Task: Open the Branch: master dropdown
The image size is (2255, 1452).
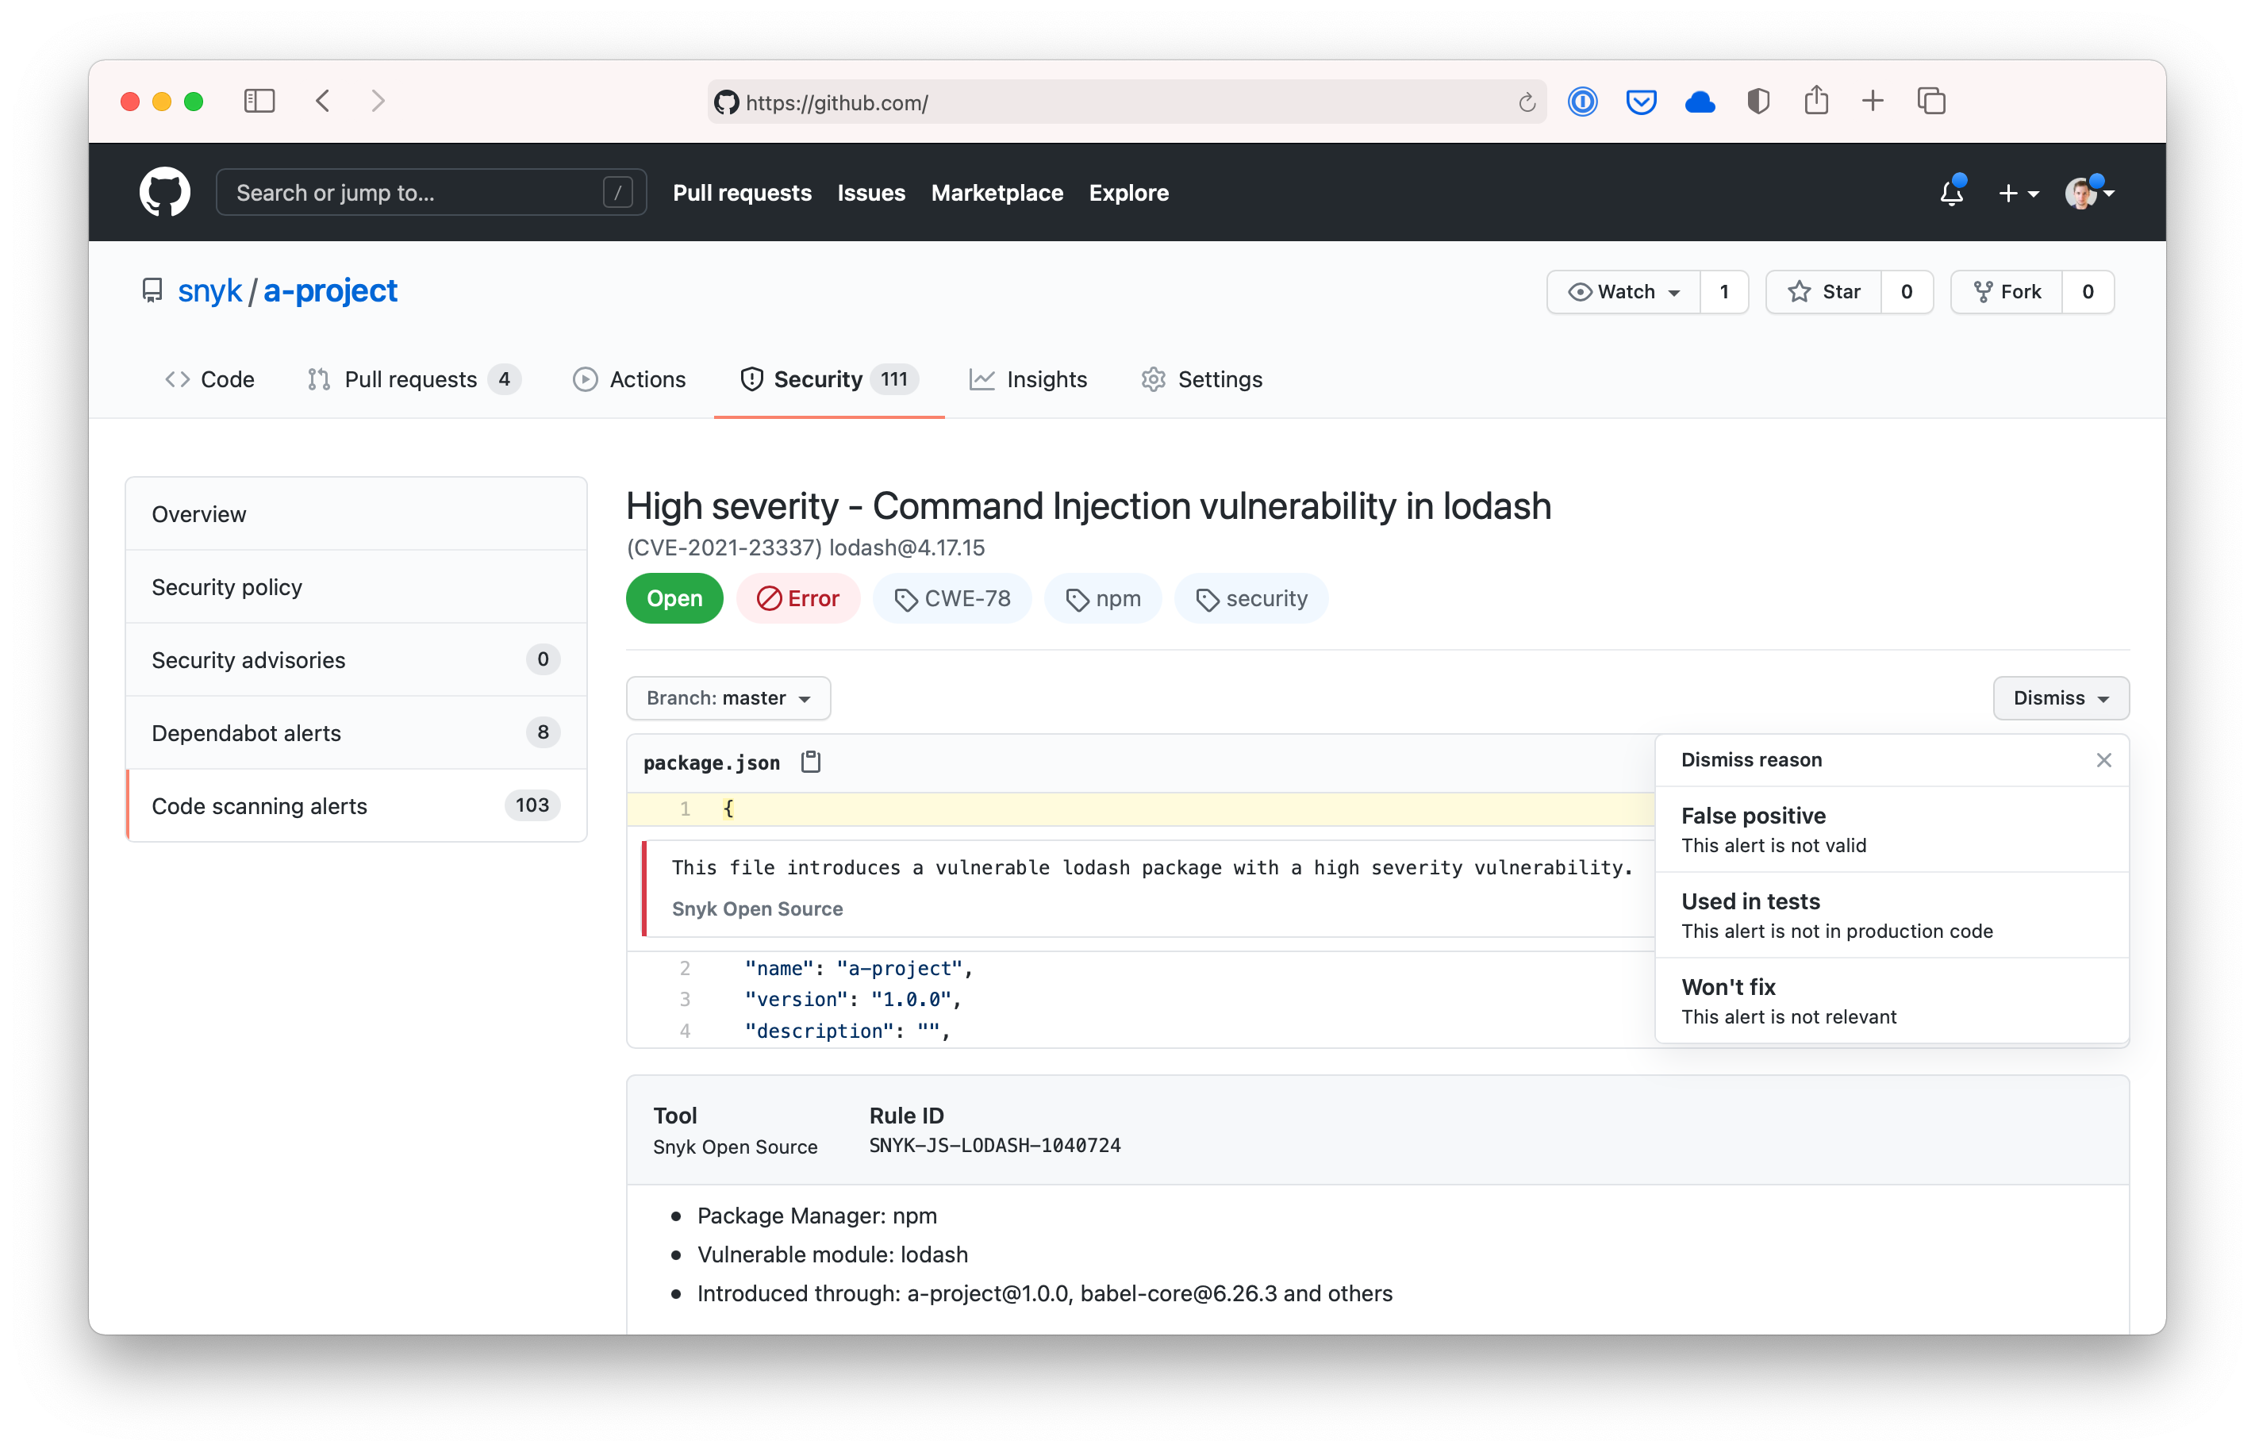Action: pyautogui.click(x=728, y=697)
